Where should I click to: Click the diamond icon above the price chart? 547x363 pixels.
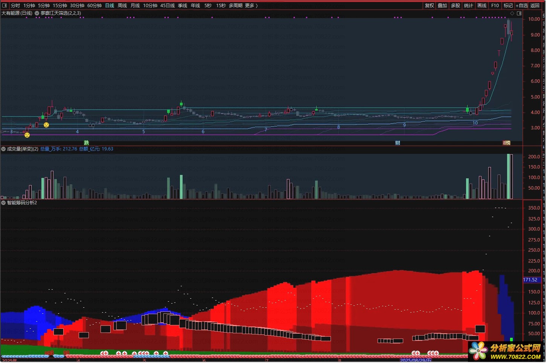tap(512, 14)
